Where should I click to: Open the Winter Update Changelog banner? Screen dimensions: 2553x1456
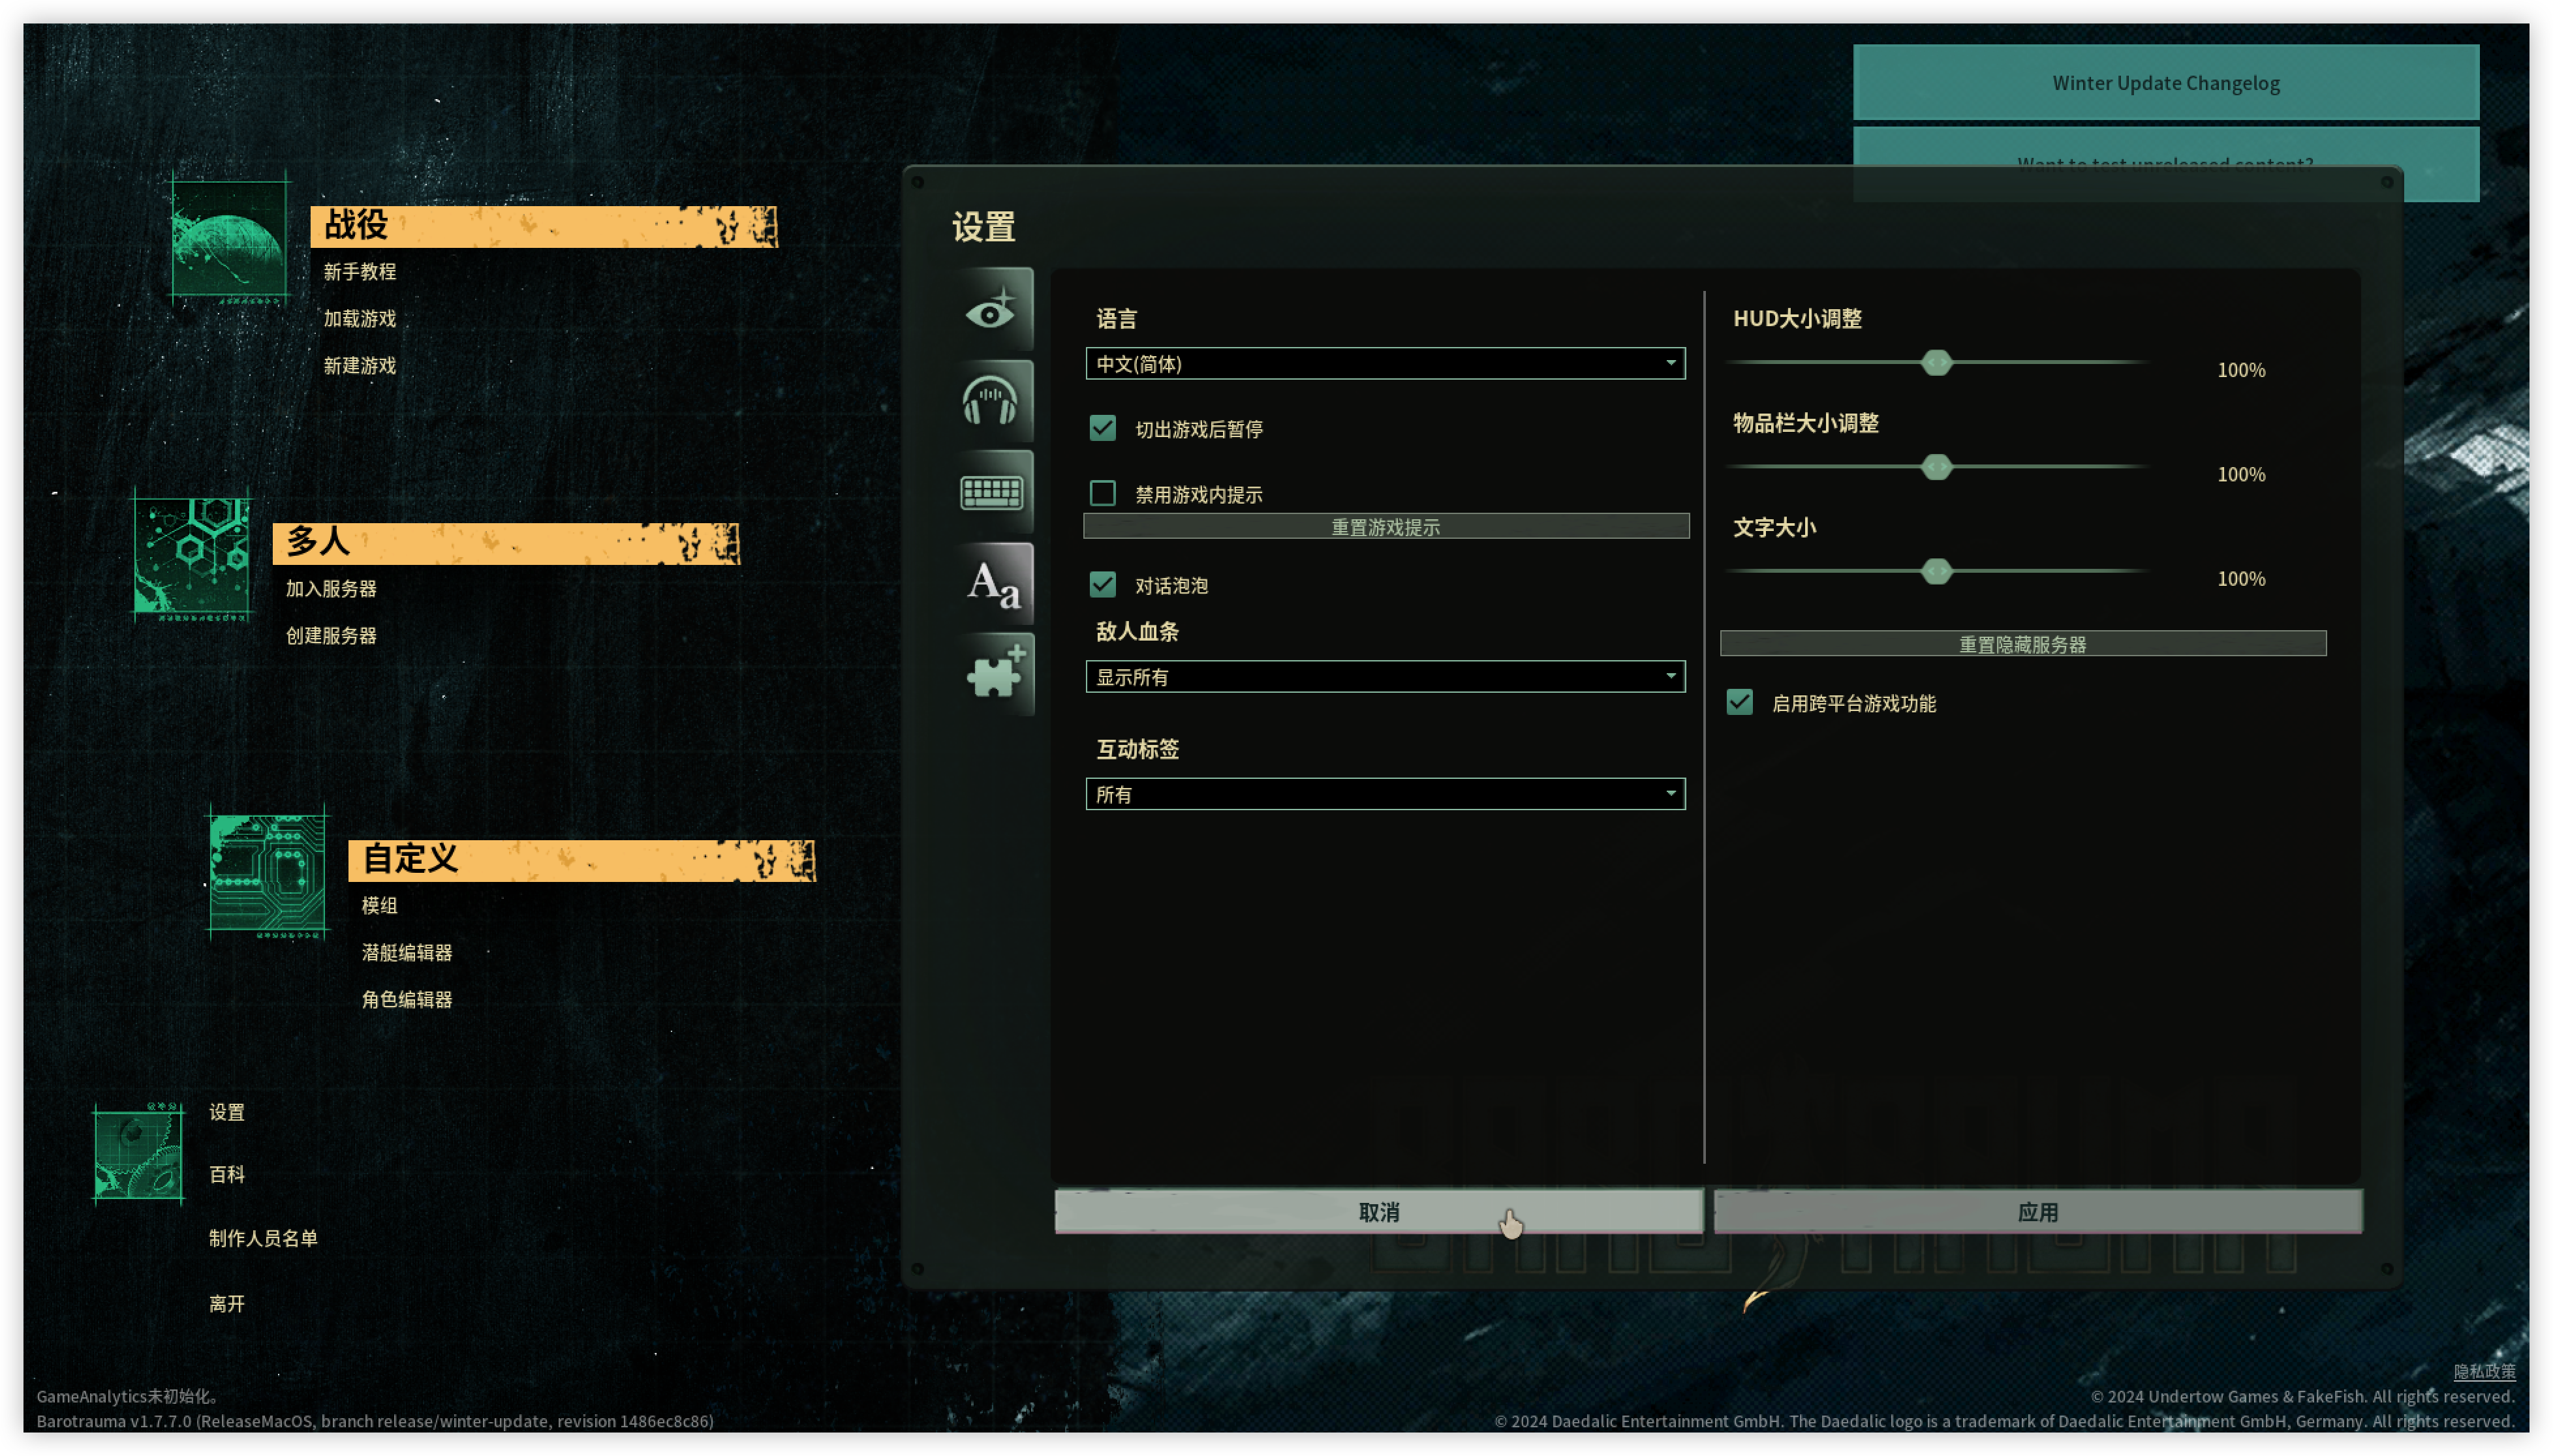click(2165, 83)
